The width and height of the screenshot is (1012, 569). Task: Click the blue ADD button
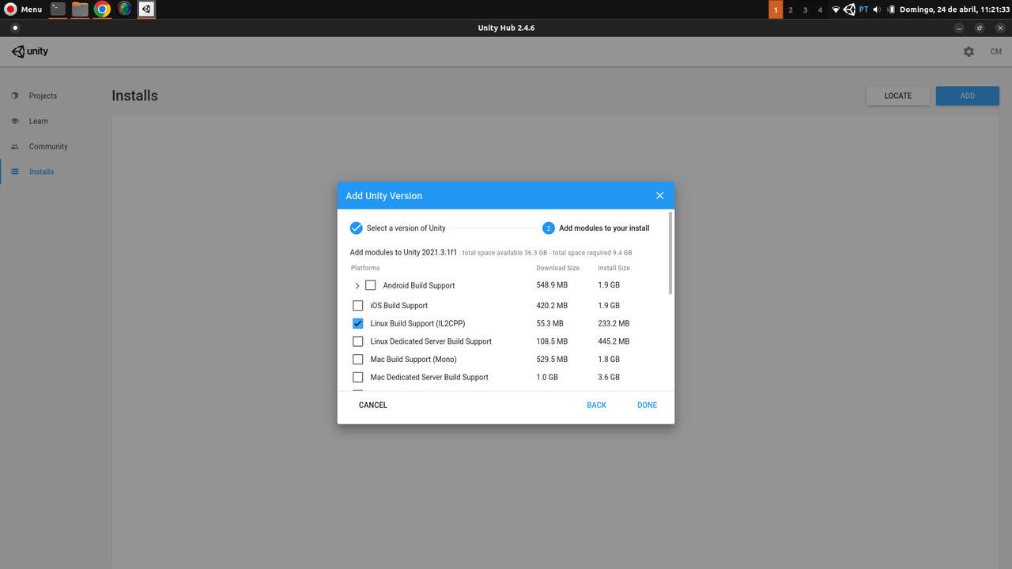coord(968,96)
